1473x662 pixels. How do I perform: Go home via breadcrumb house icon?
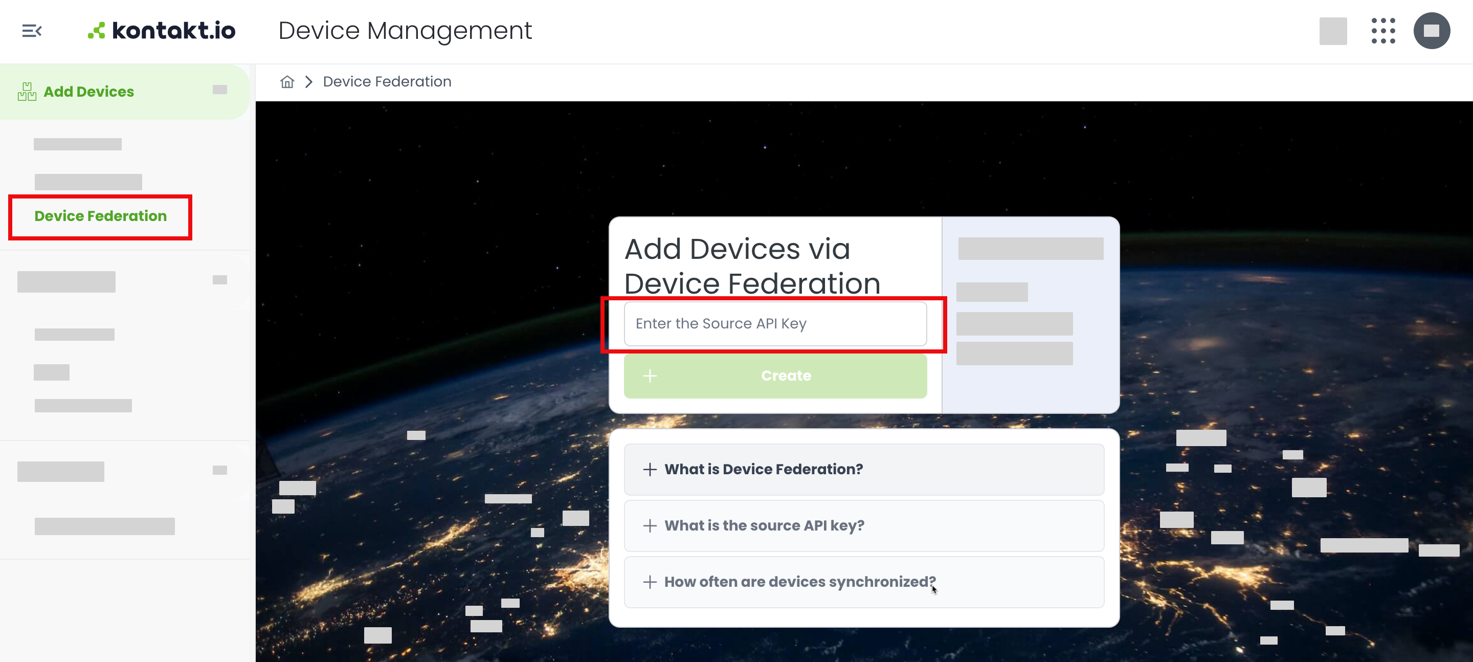point(287,82)
